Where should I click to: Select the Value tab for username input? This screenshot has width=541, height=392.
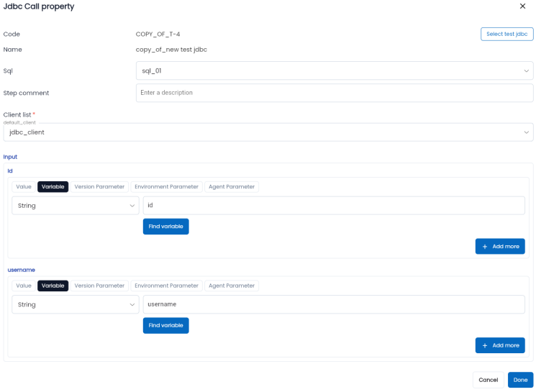[24, 286]
